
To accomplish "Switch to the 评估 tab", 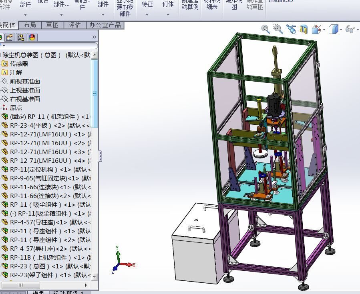I will point(74,25).
